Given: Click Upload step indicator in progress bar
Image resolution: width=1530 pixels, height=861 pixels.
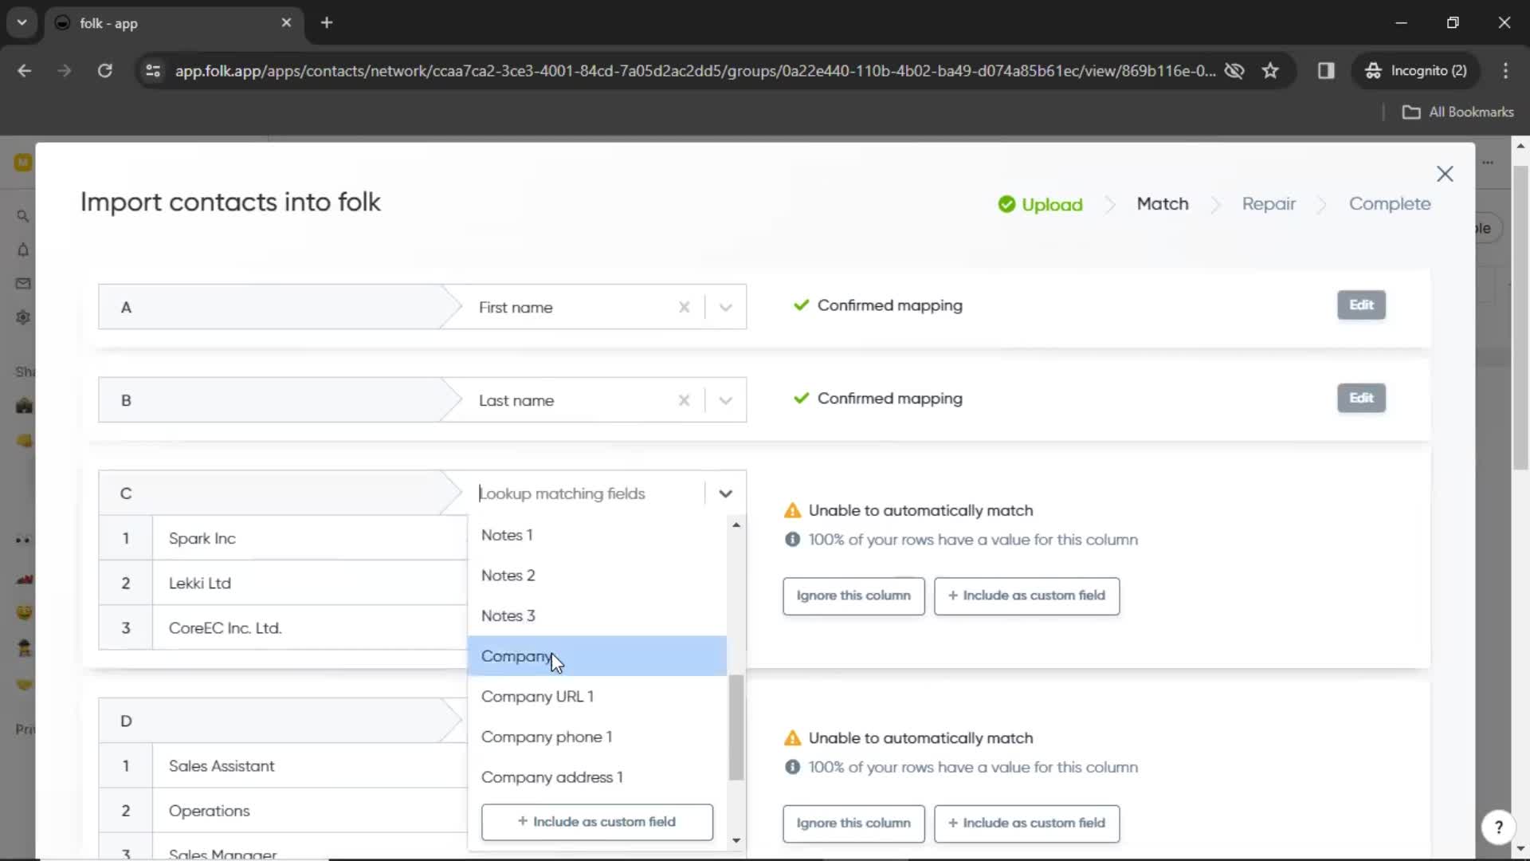Looking at the screenshot, I should point(1039,203).
